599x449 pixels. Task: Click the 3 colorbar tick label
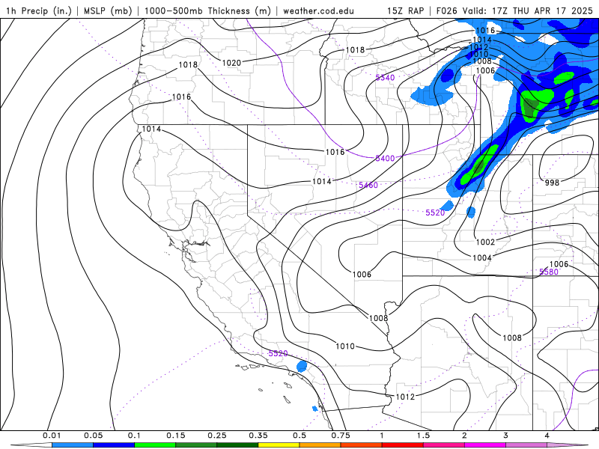[x=506, y=436]
